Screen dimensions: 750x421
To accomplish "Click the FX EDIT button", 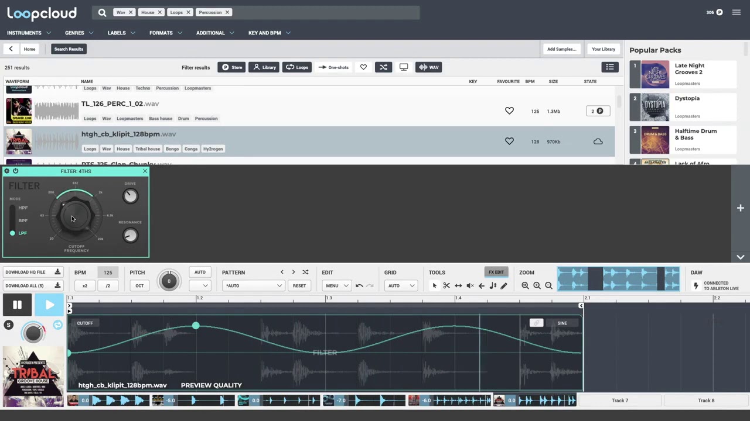I will click(496, 272).
